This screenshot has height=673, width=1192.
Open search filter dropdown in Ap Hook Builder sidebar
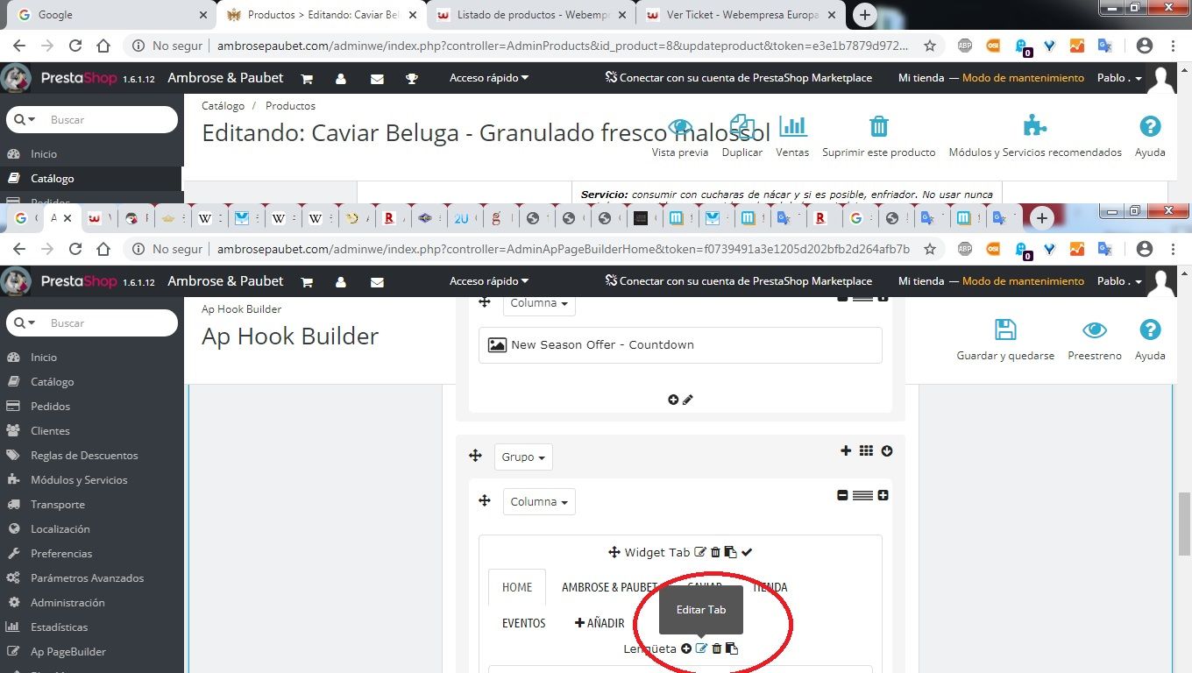(25, 322)
